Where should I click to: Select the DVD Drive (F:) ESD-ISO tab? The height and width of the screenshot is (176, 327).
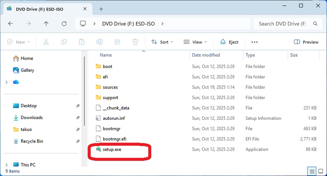pyautogui.click(x=48, y=9)
